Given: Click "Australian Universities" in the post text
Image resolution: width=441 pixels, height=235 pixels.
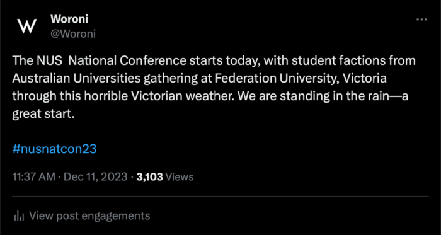Looking at the screenshot, I should pyautogui.click(x=76, y=79).
